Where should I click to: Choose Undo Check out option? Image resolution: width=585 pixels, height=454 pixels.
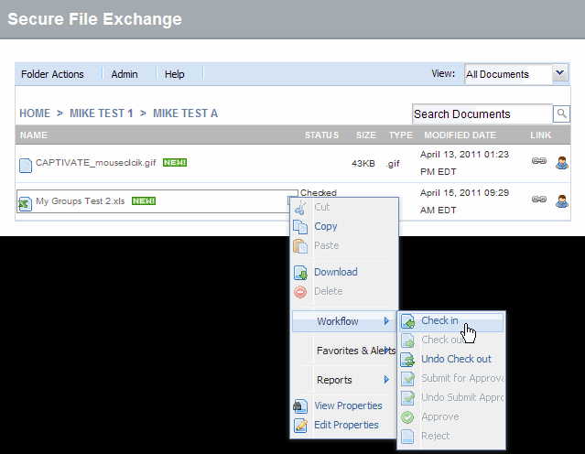click(x=456, y=359)
